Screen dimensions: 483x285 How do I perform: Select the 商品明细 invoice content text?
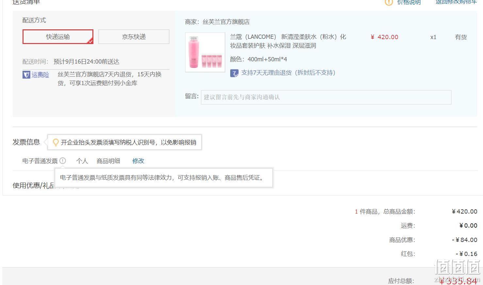[x=108, y=161]
